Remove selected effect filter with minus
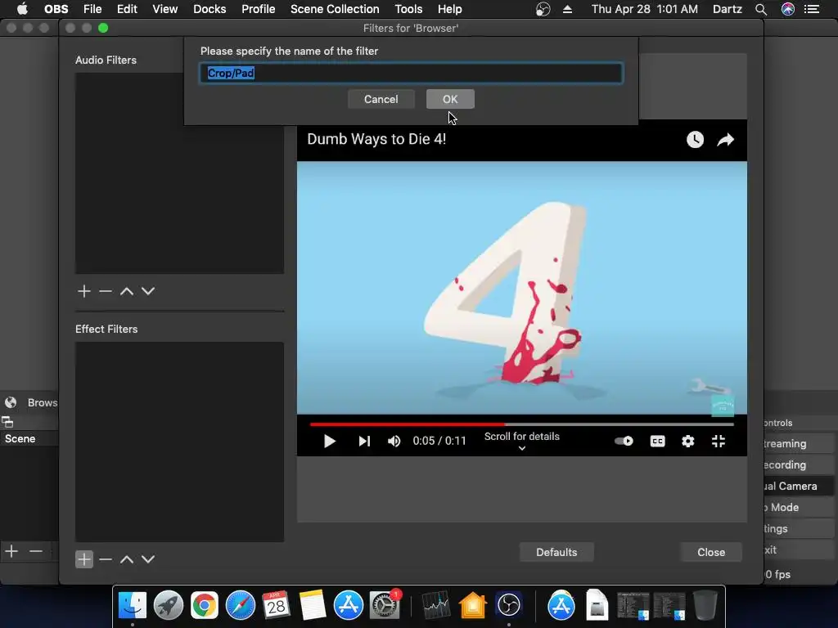Viewport: 838px width, 628px height. [x=106, y=559]
